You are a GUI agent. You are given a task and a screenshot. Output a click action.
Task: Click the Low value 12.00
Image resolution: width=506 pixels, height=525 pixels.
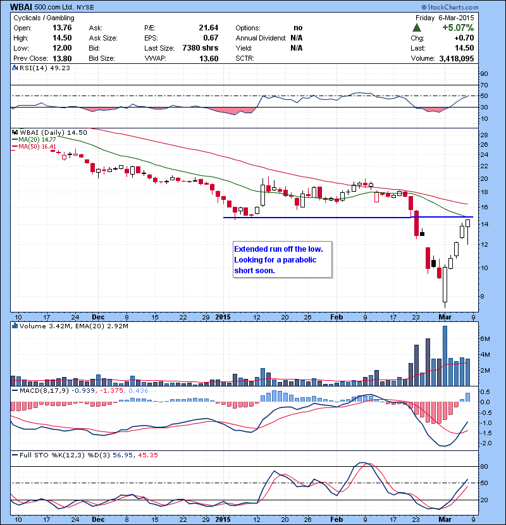point(62,48)
